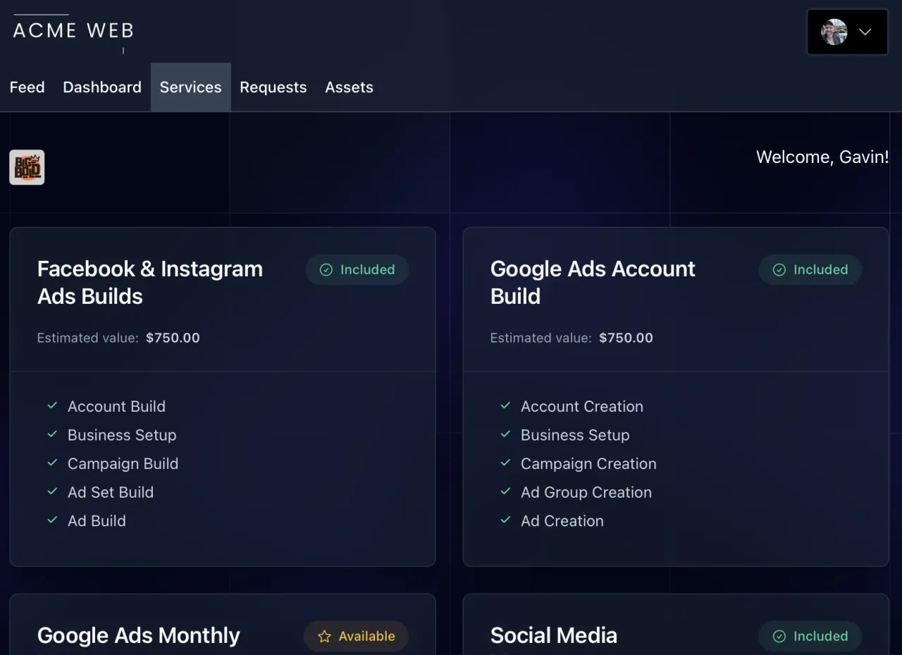
Task: Click the checkmark icon beside Campaign Creation
Action: tap(505, 463)
